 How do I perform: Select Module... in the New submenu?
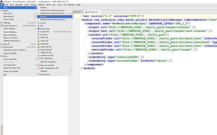pyautogui.click(x=55, y=17)
